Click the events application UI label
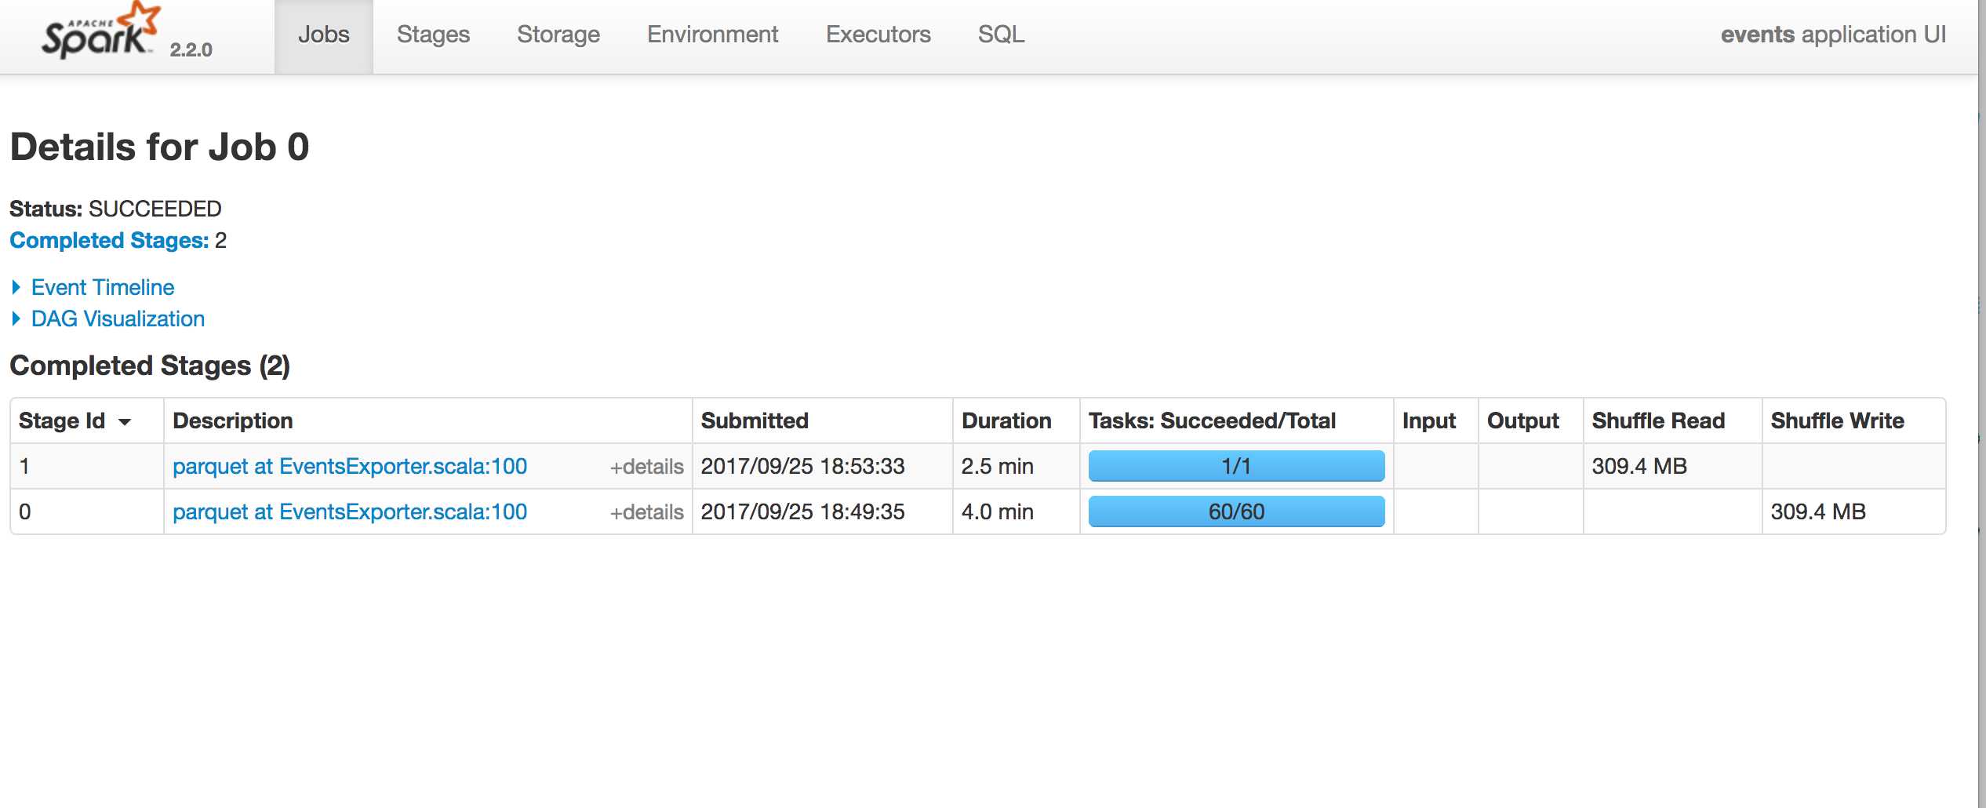This screenshot has width=1986, height=808. coord(1833,35)
